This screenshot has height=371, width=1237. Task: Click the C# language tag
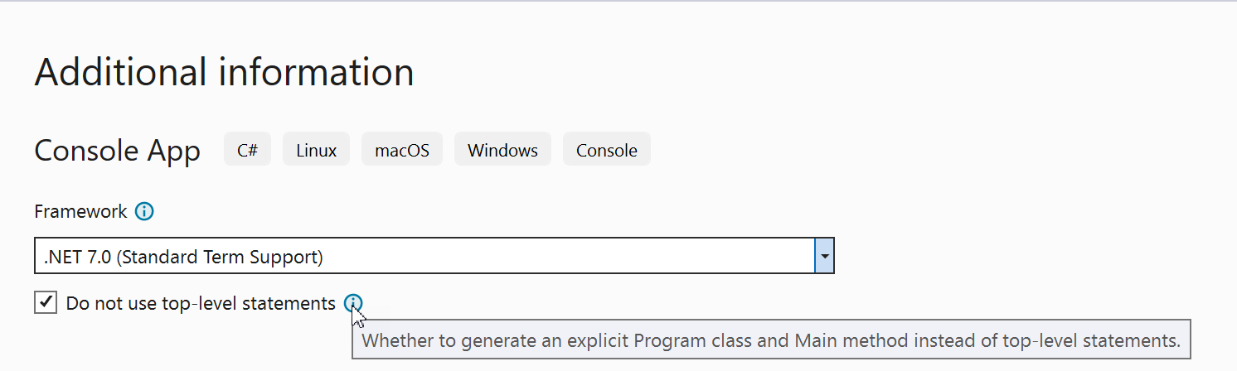point(247,151)
